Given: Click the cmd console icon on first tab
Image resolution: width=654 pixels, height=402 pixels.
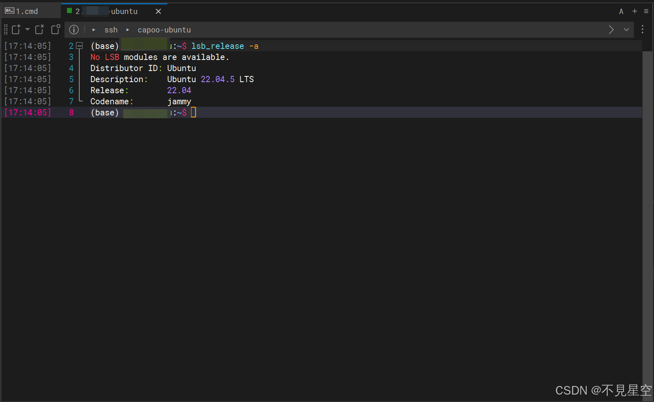Looking at the screenshot, I should [x=9, y=11].
